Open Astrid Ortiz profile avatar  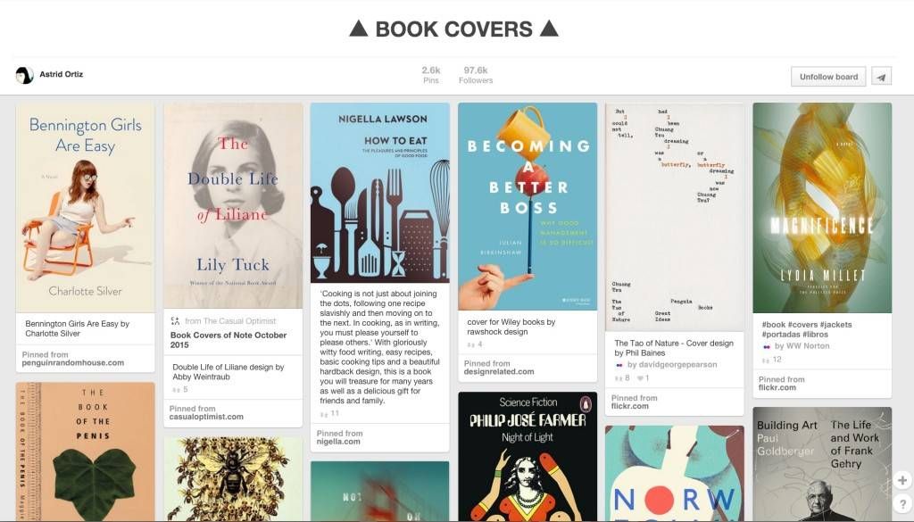pyautogui.click(x=24, y=75)
